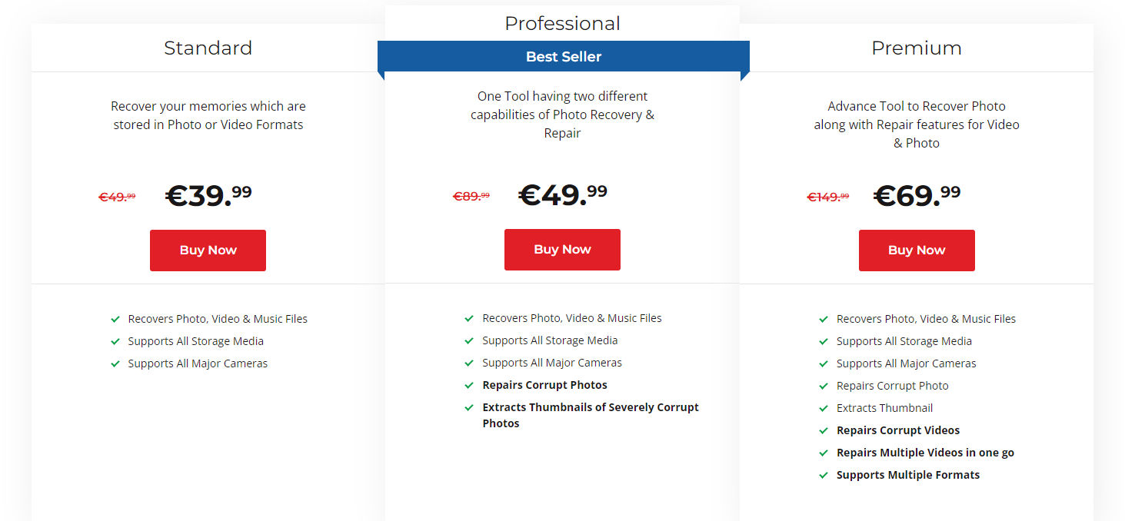Click checkmark next to Repairs Multiple Videos in one go
Screen dimensions: 1125x521
click(824, 453)
